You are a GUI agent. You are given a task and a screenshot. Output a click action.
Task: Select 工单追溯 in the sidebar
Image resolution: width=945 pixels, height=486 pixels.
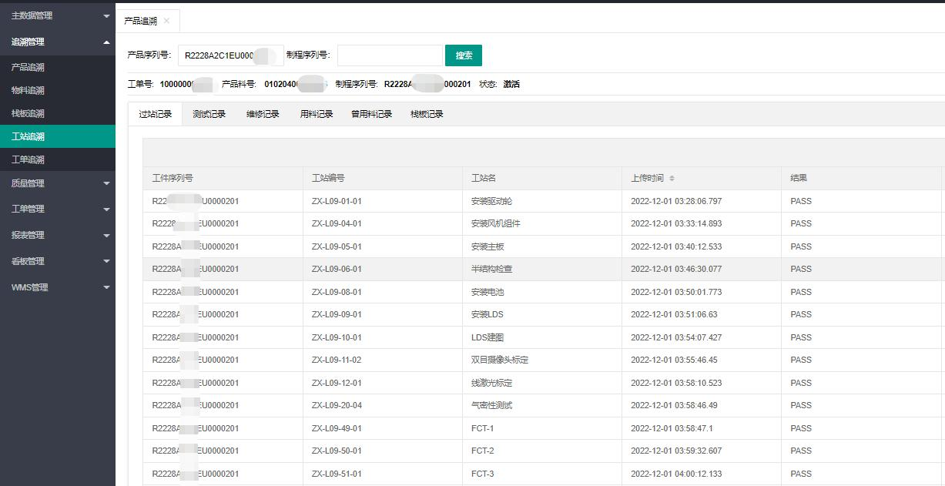point(28,160)
